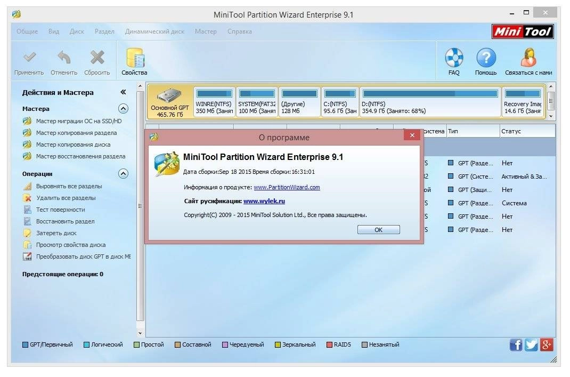Close the О программе dialog
This screenshot has width=570, height=377.
(x=412, y=135)
